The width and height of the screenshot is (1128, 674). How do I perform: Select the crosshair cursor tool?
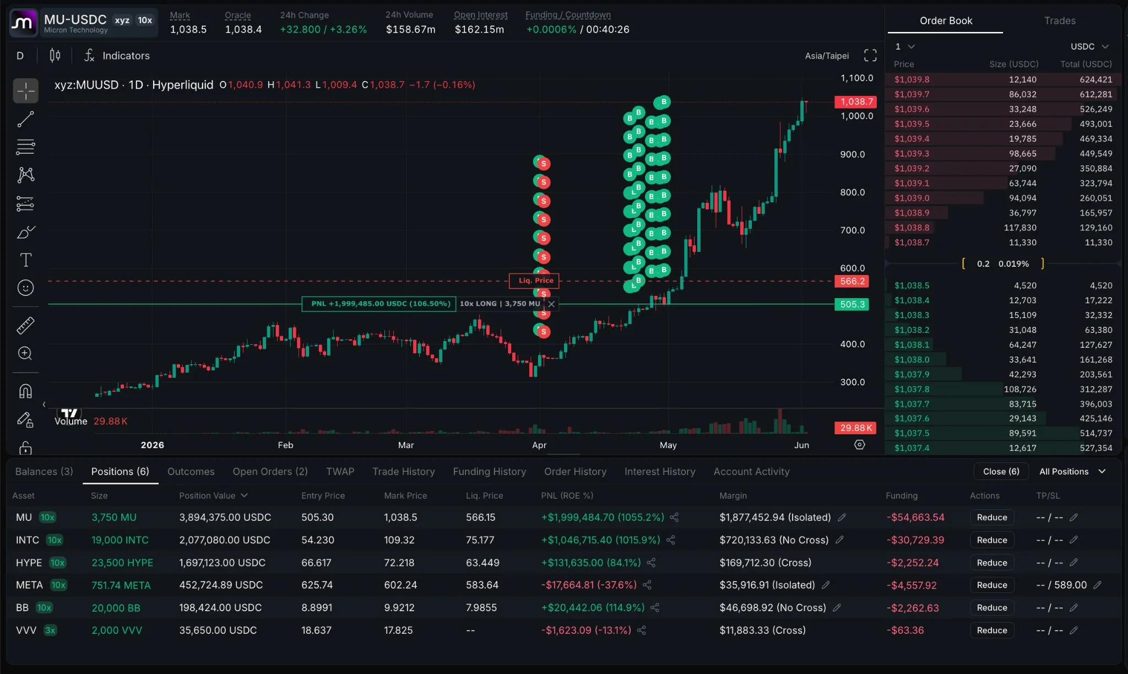pos(26,91)
